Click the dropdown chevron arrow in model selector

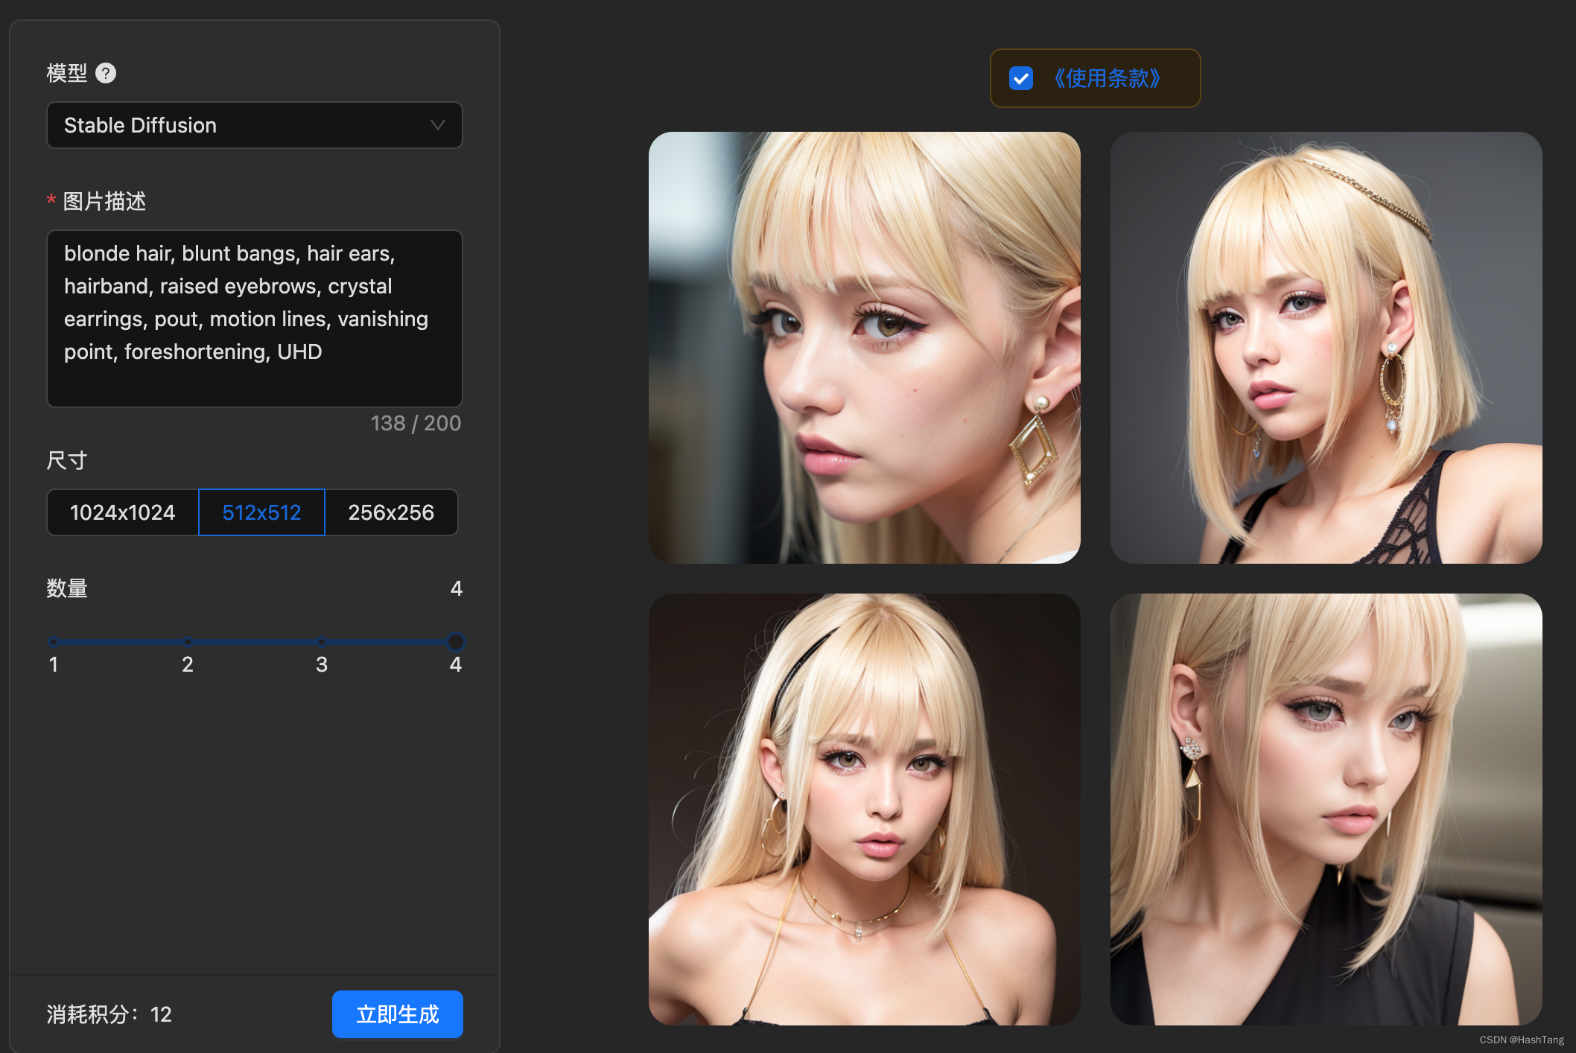pyautogui.click(x=438, y=125)
